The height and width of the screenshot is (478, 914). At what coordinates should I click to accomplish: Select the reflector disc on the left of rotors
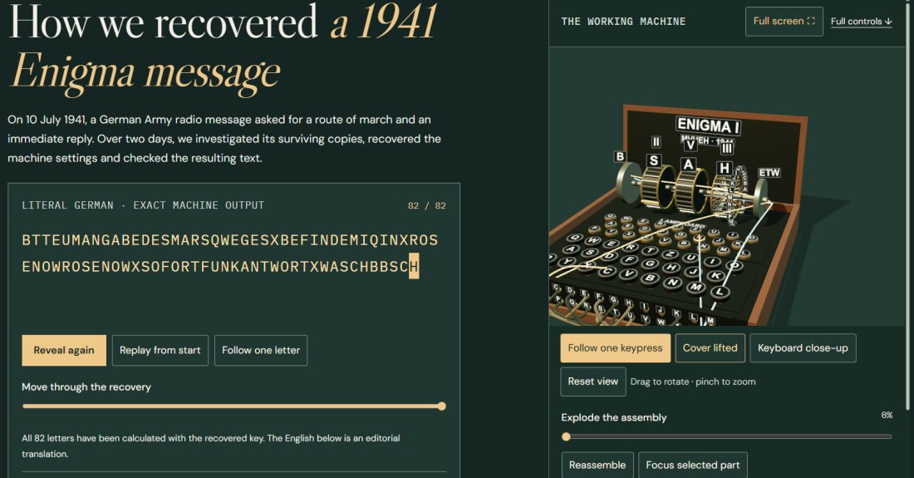point(627,182)
